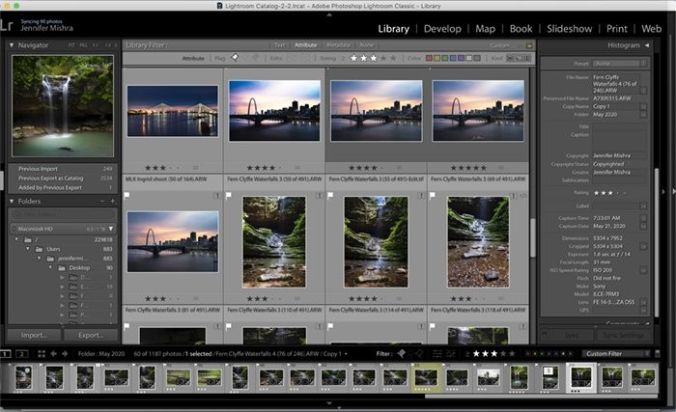This screenshot has height=412, width=676.
Task: Collapse the Navigator panel
Action: point(12,44)
